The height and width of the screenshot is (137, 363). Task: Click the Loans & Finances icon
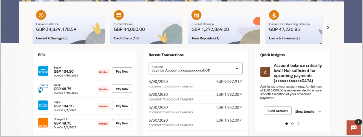point(274,15)
